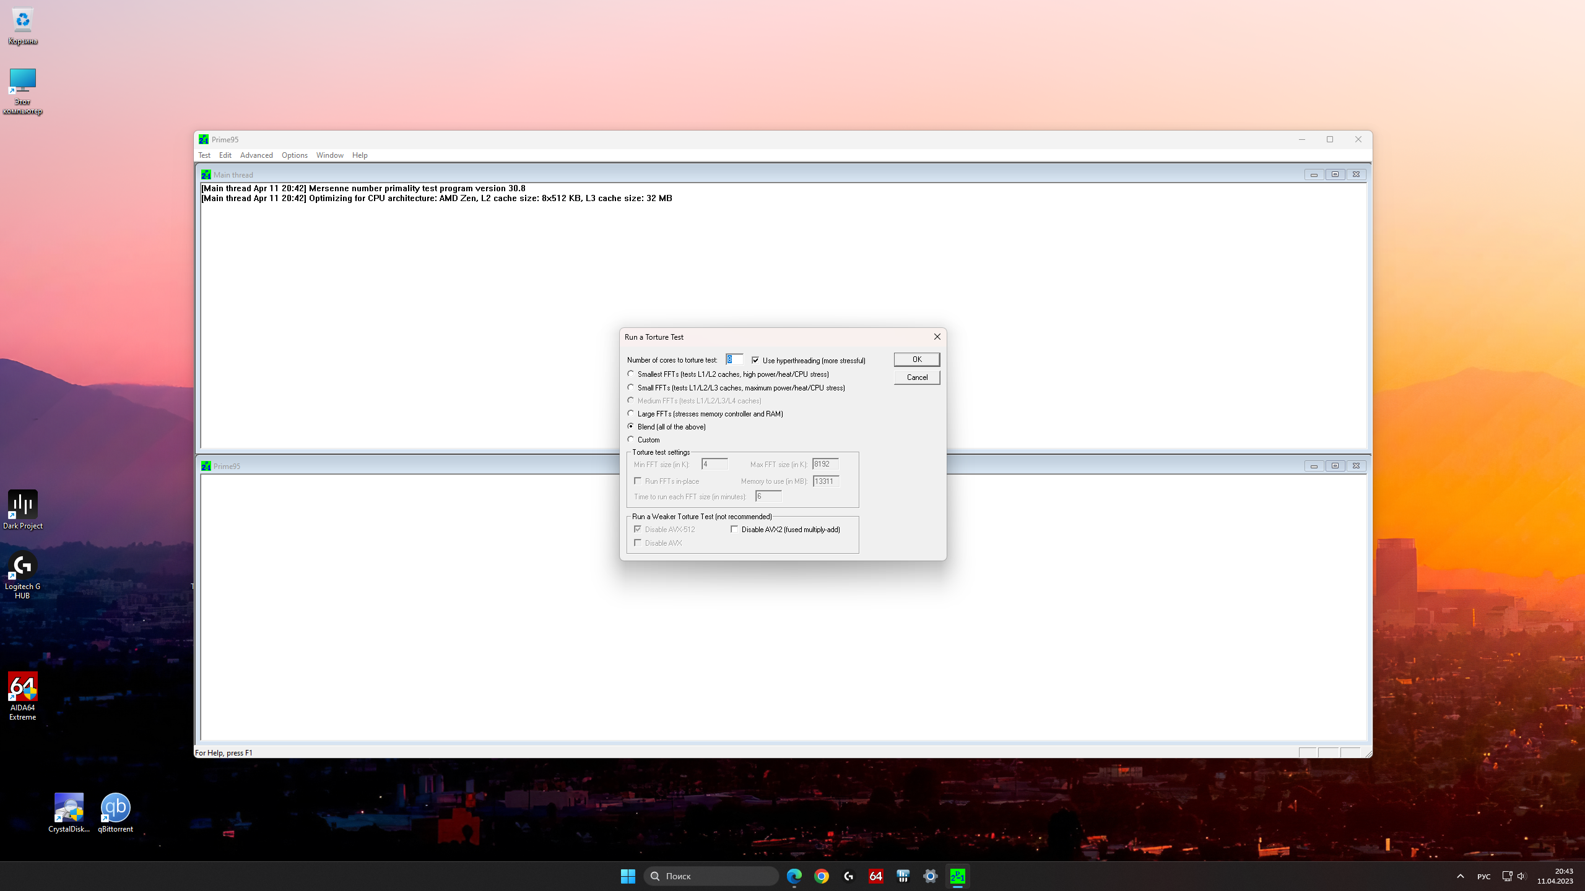The image size is (1585, 891).
Task: Open the Logitech G HUB desktop icon
Action: point(23,566)
